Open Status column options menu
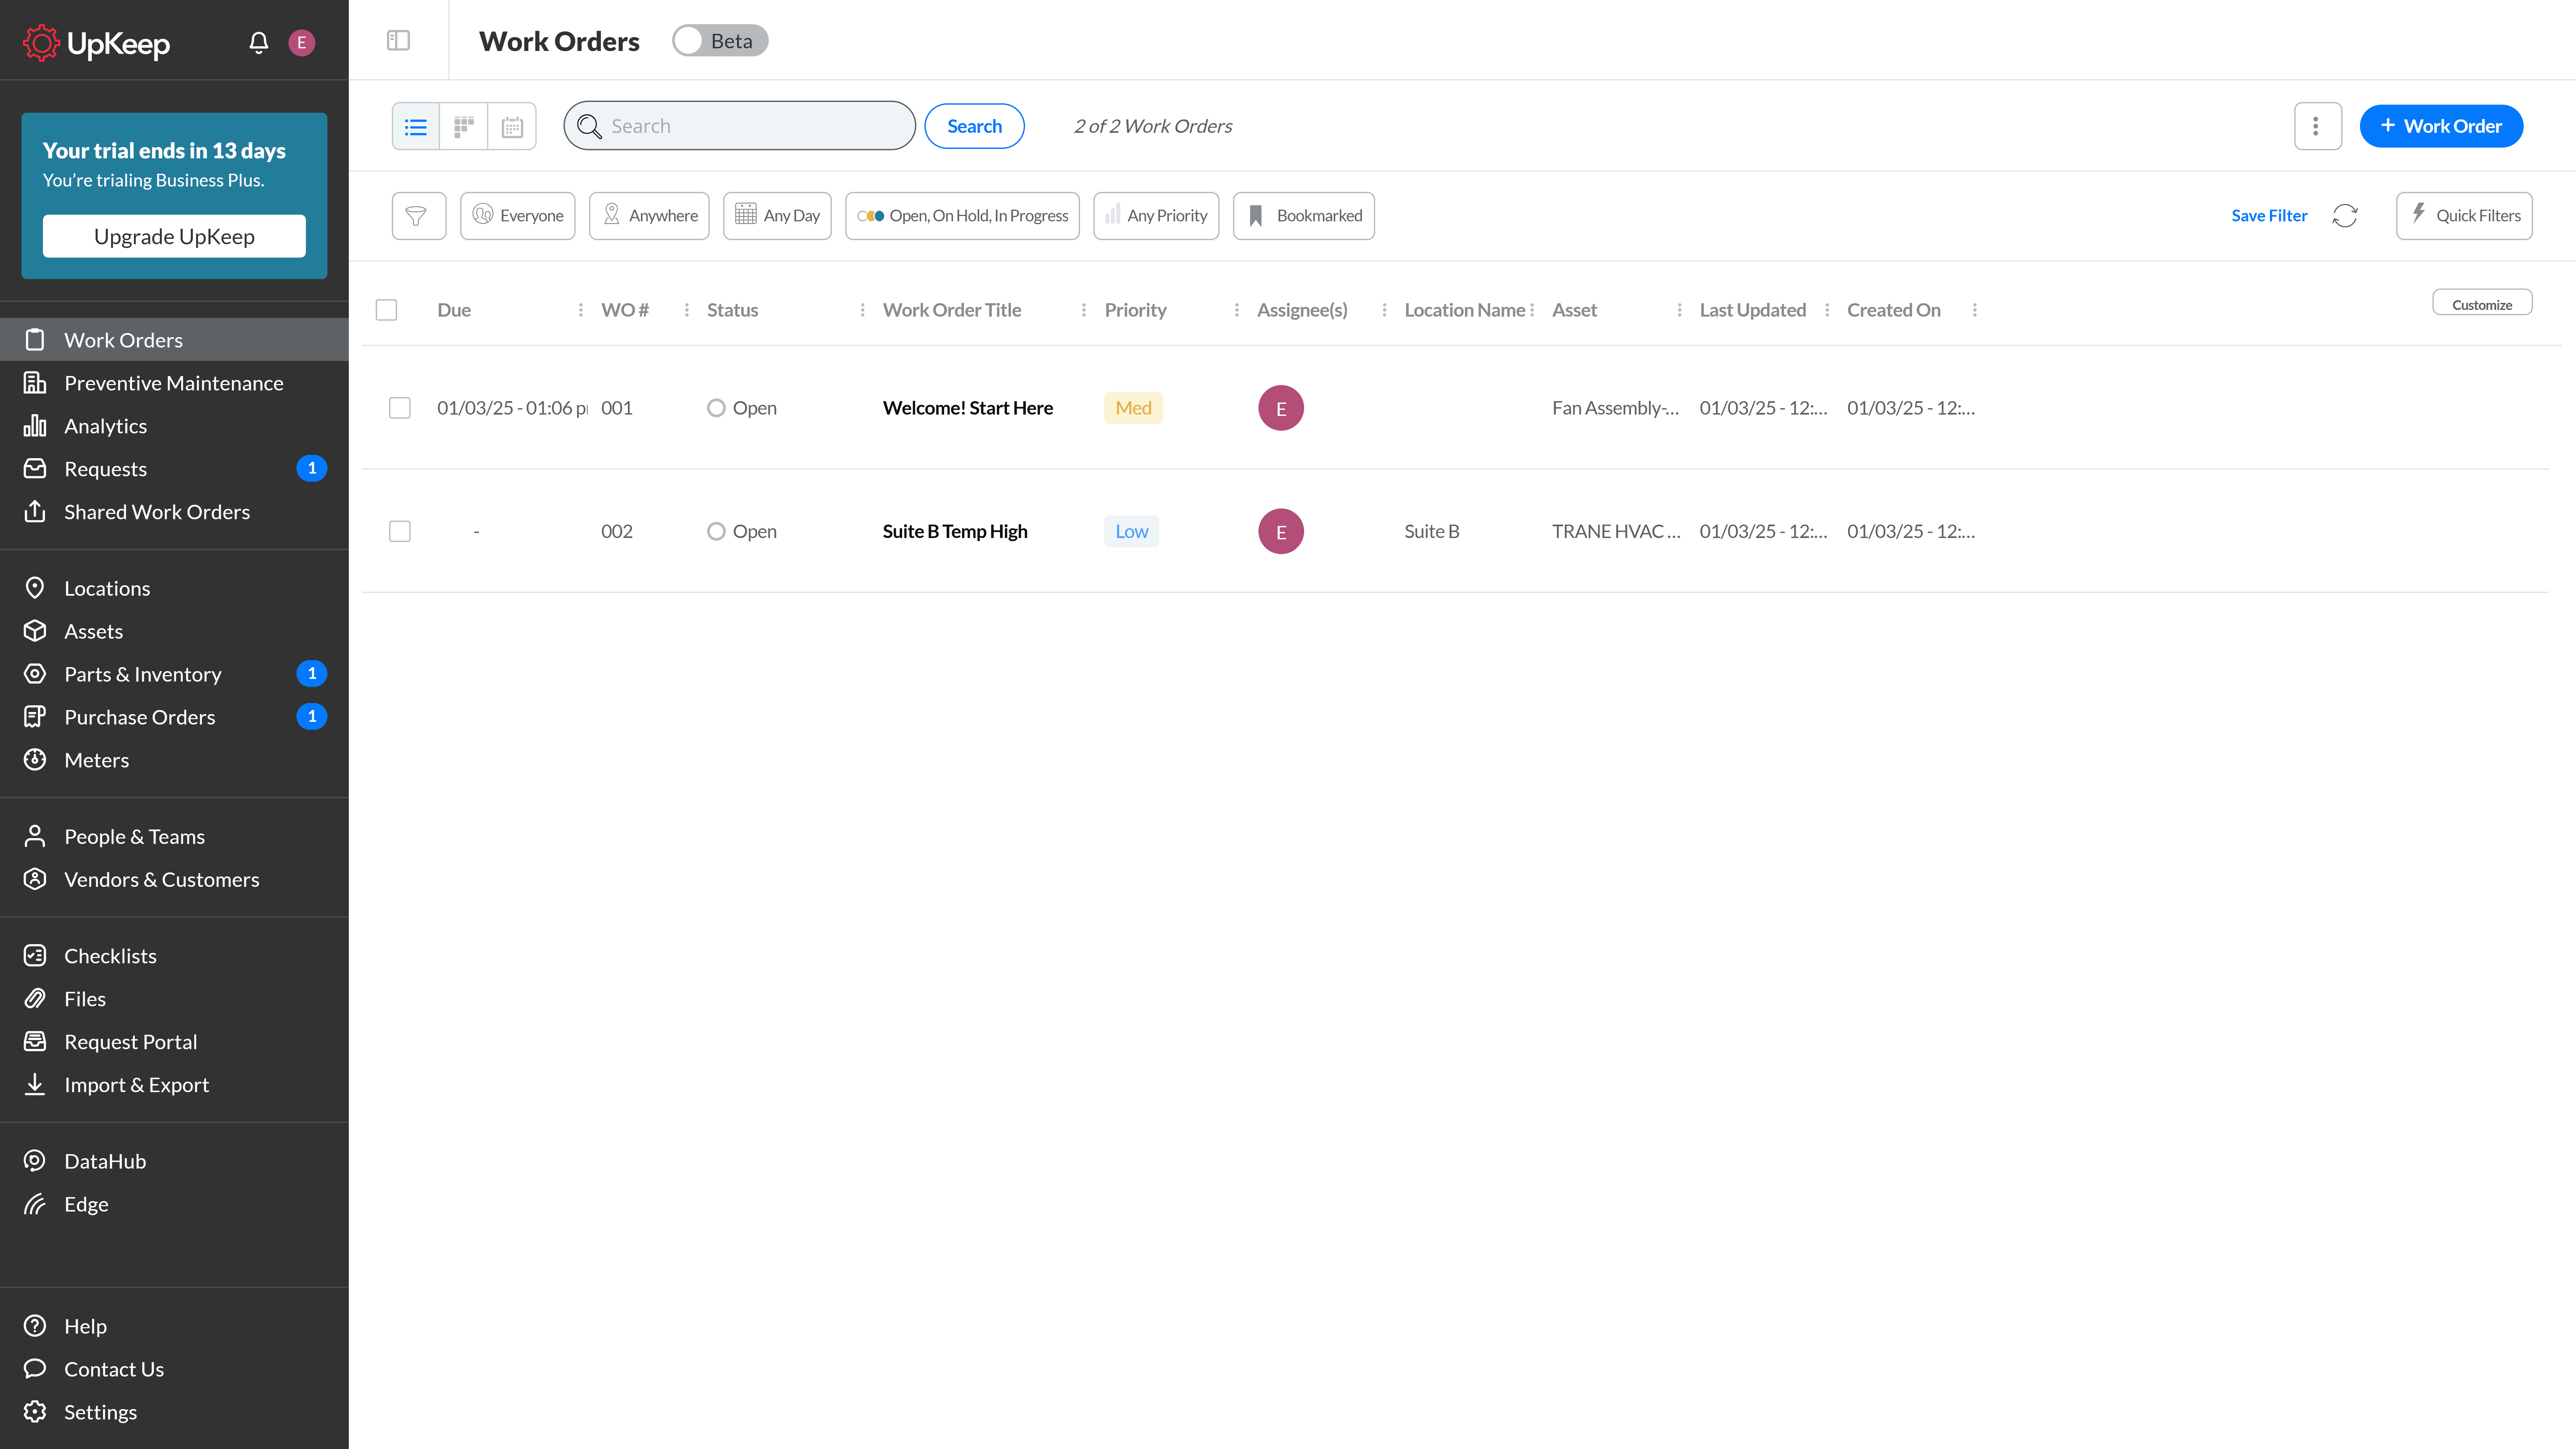Viewport: 2576px width, 1449px height. 863,310
